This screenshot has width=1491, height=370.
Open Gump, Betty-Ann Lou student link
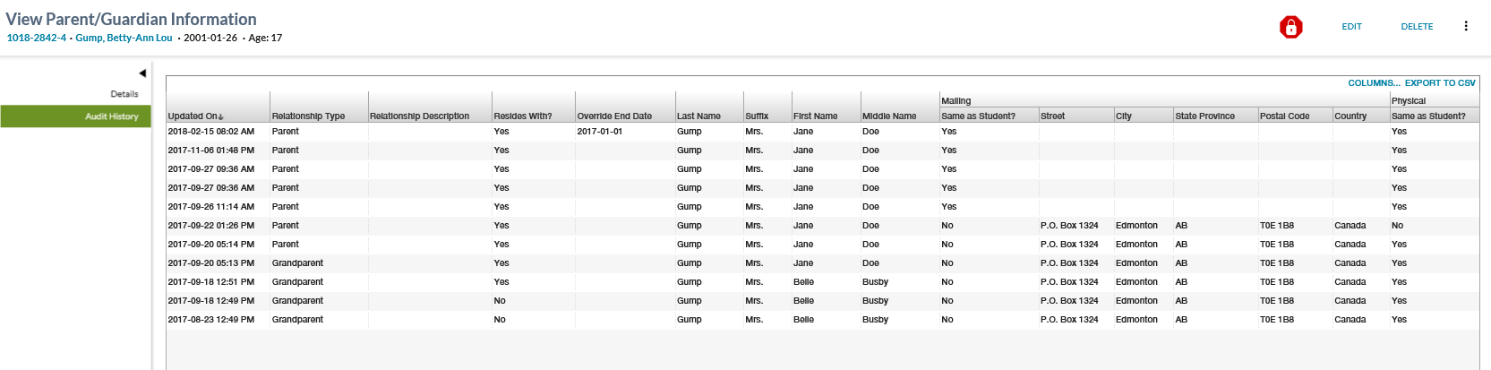pos(124,38)
